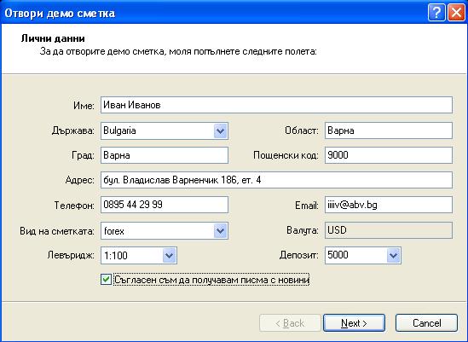Click the help question mark button
Image resolution: width=468 pixels, height=342 pixels.
coord(436,13)
